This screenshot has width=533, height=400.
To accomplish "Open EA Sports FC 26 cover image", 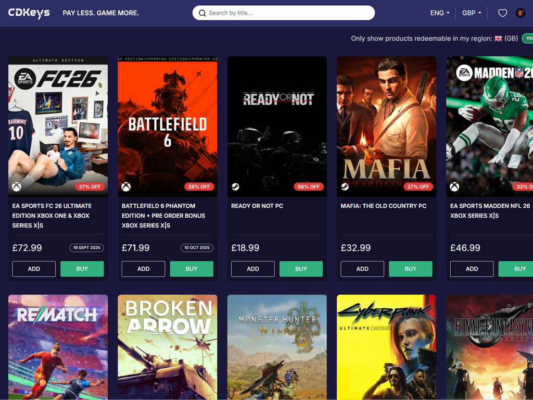I will pos(58,127).
